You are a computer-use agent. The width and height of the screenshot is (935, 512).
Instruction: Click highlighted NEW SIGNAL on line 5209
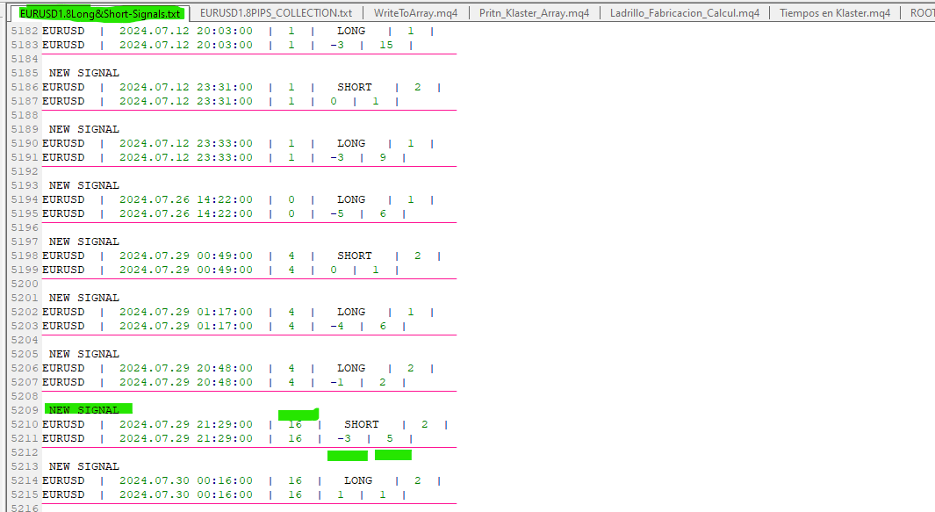[84, 410]
